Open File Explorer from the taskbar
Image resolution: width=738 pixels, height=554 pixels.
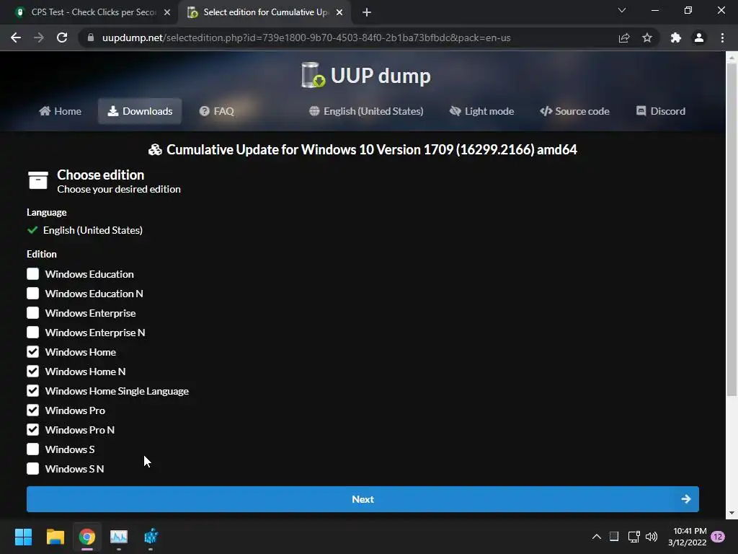click(x=55, y=537)
